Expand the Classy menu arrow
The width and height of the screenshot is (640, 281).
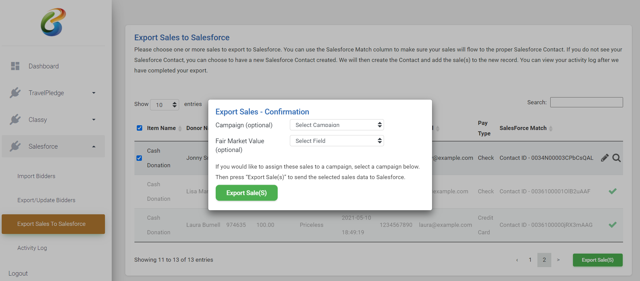click(x=94, y=120)
